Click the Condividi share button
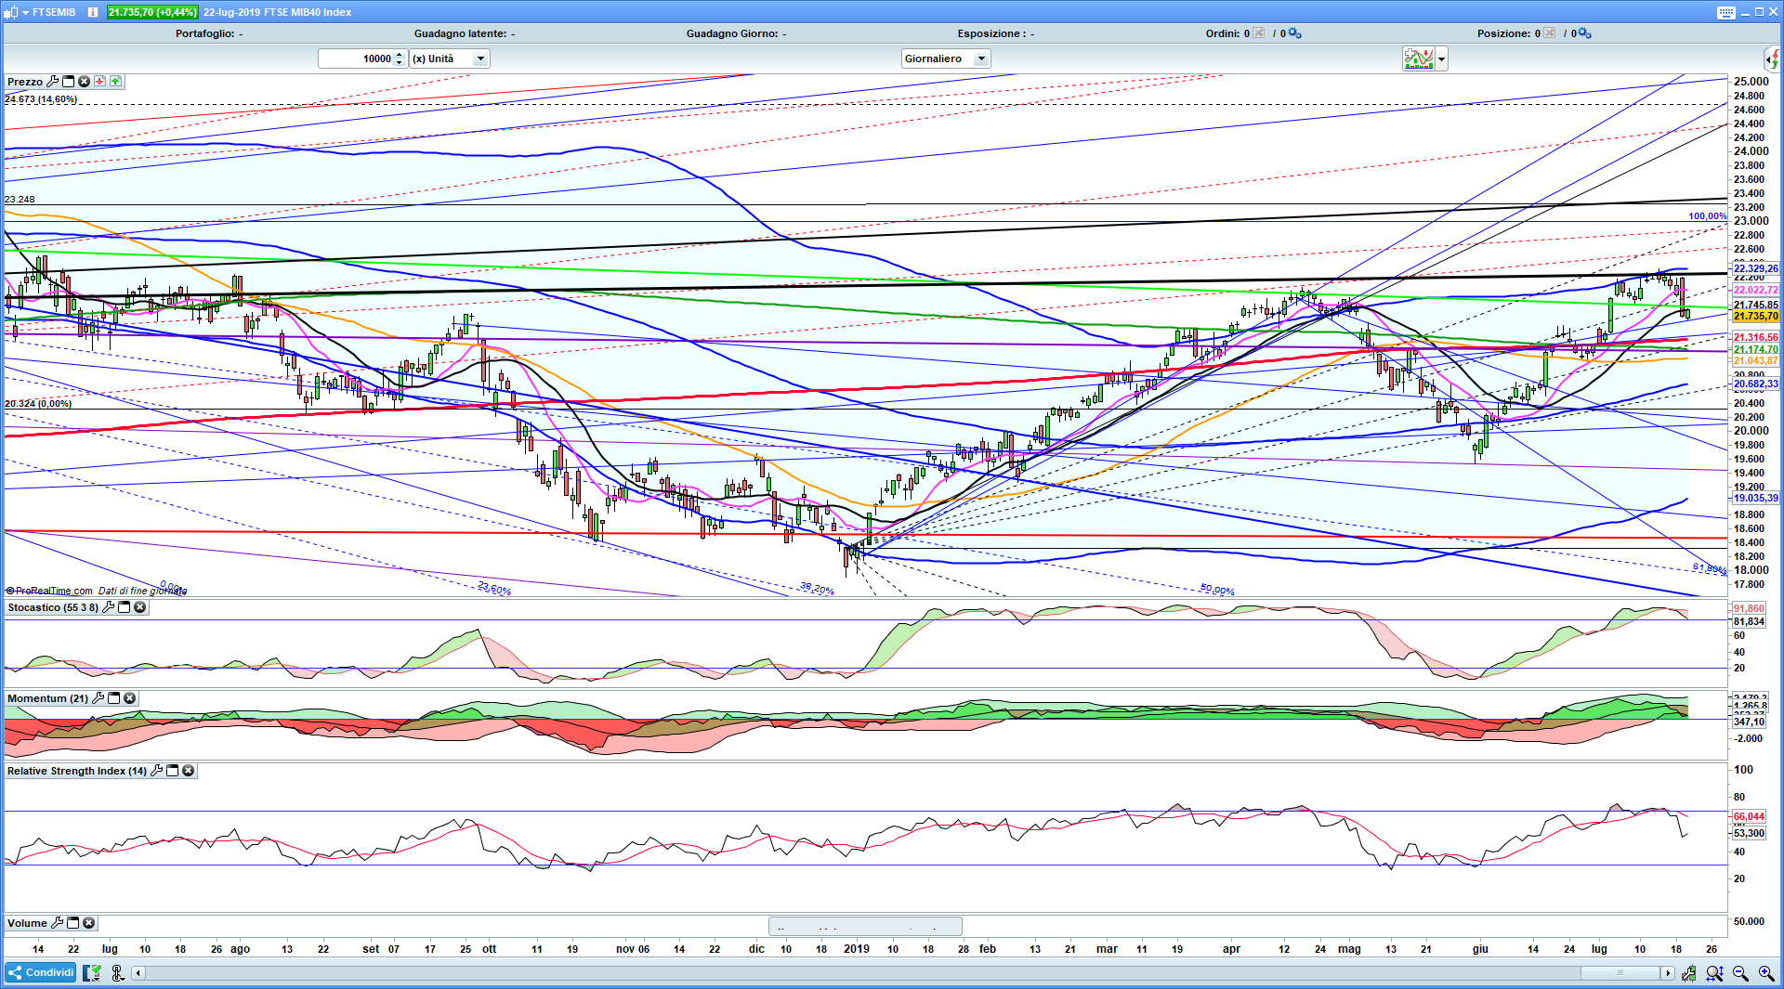The height and width of the screenshot is (989, 1784). [x=40, y=973]
